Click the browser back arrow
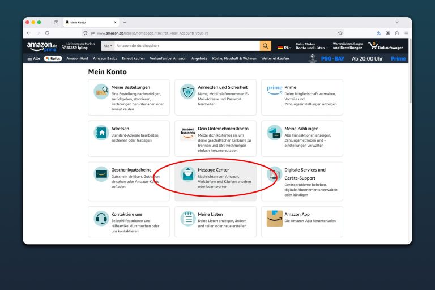Viewport: 435px width, 290px height. click(x=29, y=33)
